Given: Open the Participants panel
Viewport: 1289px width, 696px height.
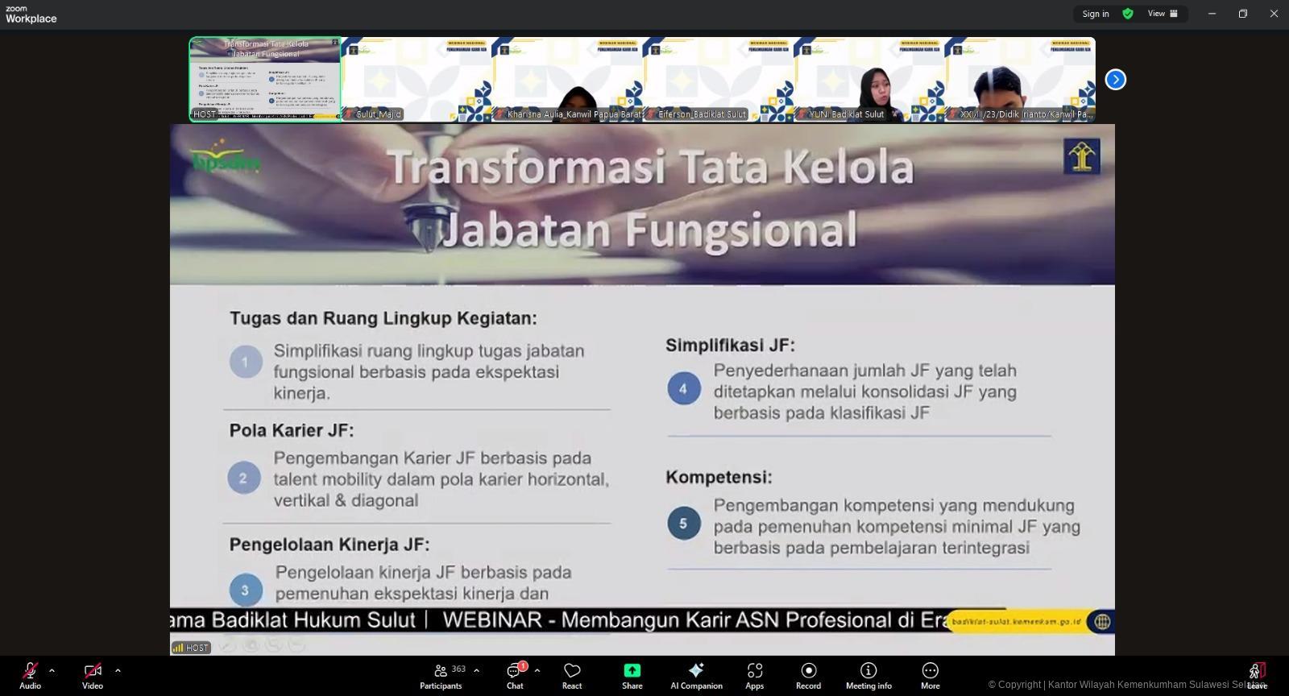Looking at the screenshot, I should click(441, 676).
